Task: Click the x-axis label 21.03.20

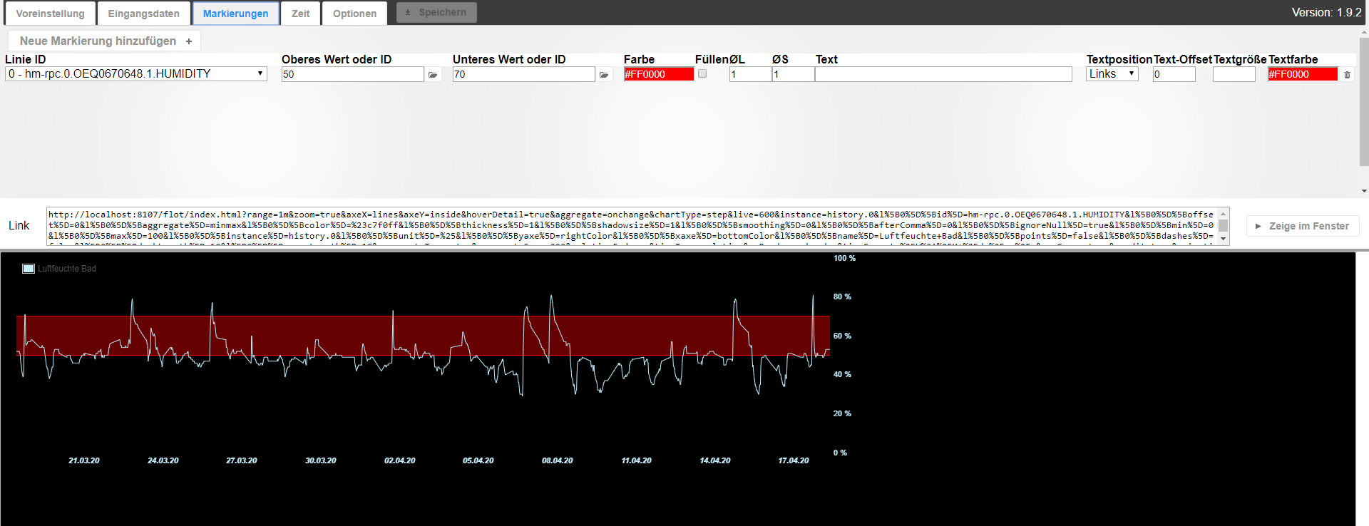Action: [x=84, y=460]
